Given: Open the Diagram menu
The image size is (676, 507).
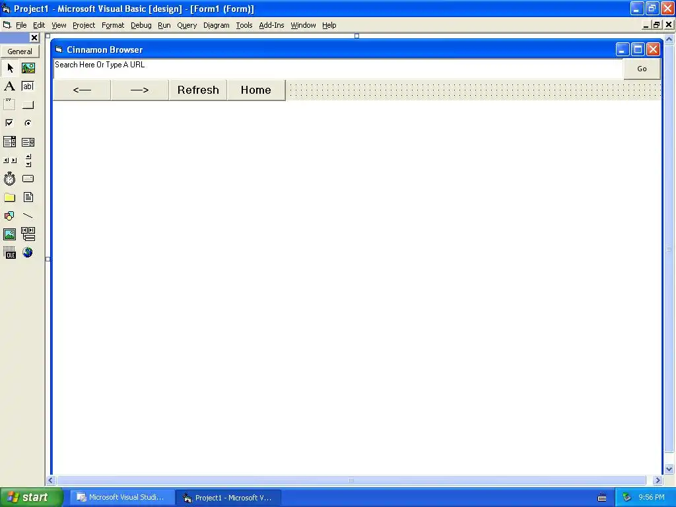Looking at the screenshot, I should click(x=217, y=25).
